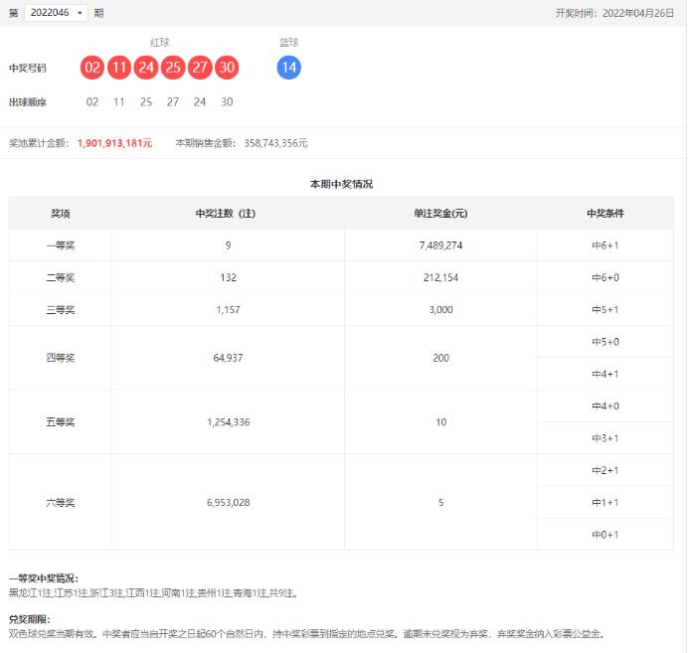
Task: Click the 中5+1 condition cell
Action: tap(605, 310)
